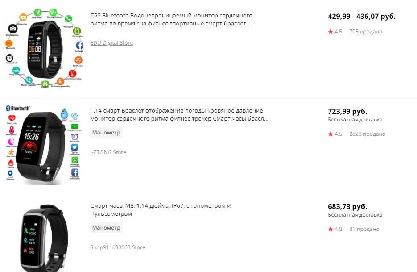
Task: Visit the 6DU Digital Store link
Action: pyautogui.click(x=111, y=42)
